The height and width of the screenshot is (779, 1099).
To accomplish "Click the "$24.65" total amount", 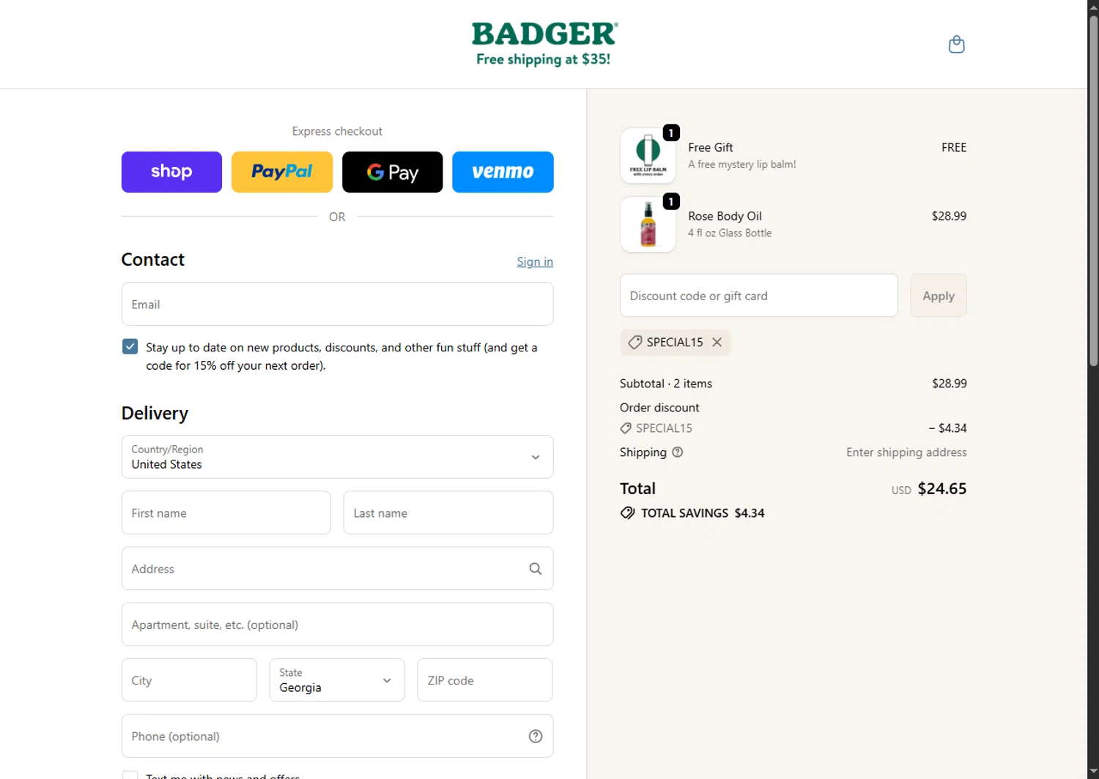I will point(941,488).
